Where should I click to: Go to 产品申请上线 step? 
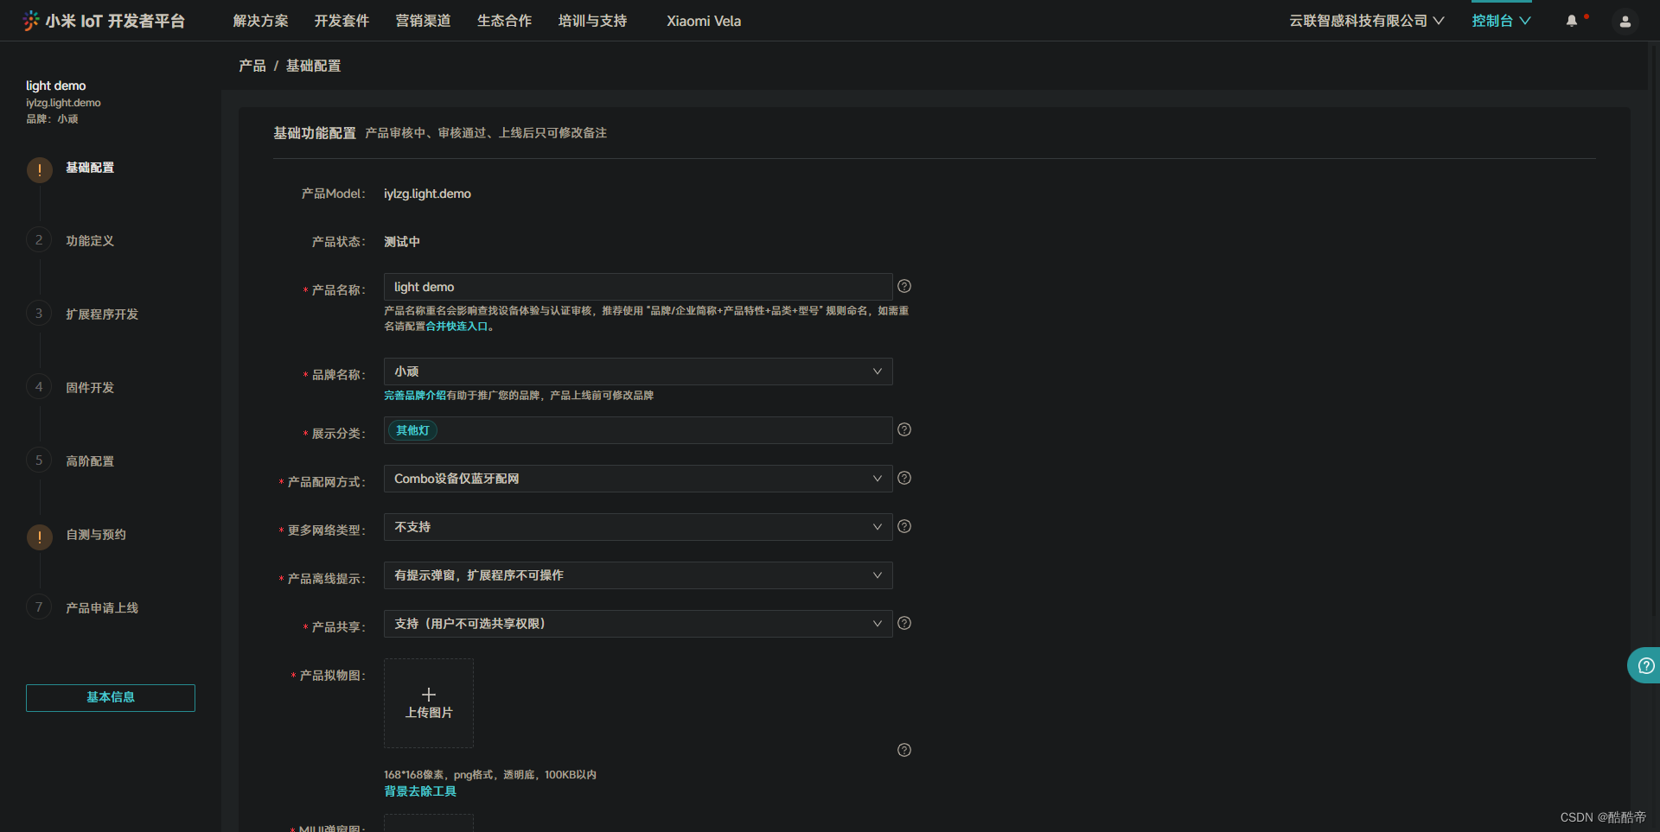pyautogui.click(x=102, y=608)
